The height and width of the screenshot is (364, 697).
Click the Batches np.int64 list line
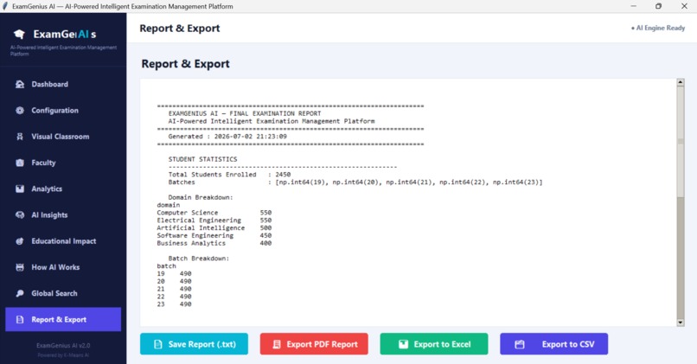click(355, 182)
